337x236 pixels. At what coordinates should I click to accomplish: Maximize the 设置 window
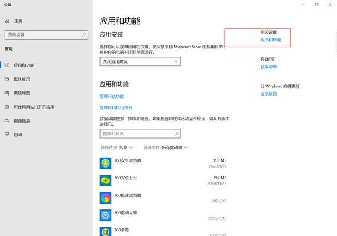[x=317, y=5]
